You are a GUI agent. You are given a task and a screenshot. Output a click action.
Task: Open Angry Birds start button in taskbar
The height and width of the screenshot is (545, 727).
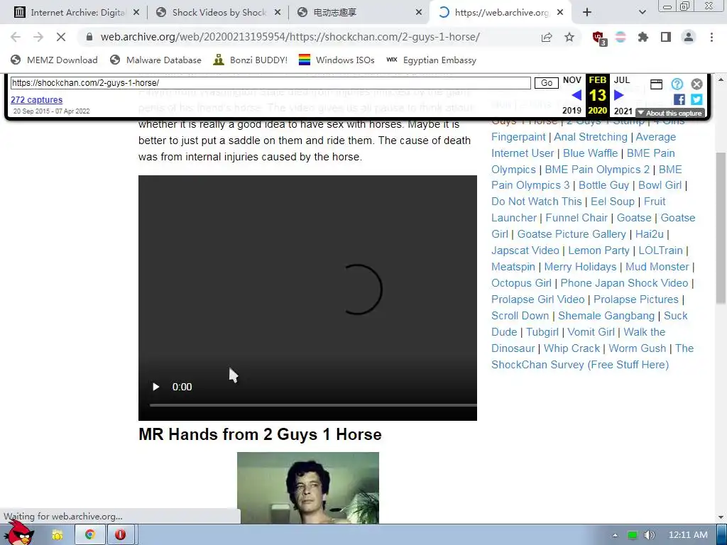[18, 533]
